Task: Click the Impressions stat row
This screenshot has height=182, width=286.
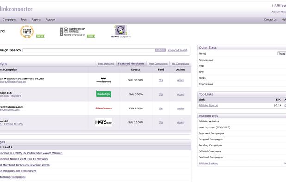Action: click(242, 84)
